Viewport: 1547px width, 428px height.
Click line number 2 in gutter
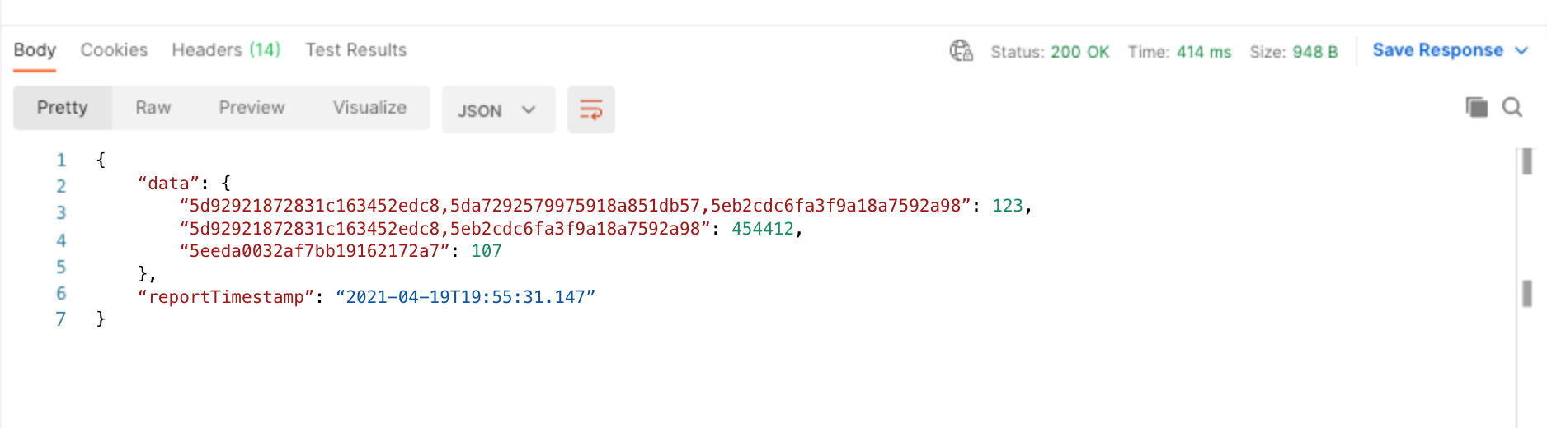tap(61, 186)
